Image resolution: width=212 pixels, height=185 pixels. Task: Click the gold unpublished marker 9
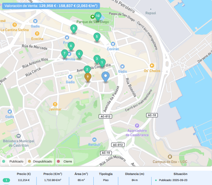(88, 77)
